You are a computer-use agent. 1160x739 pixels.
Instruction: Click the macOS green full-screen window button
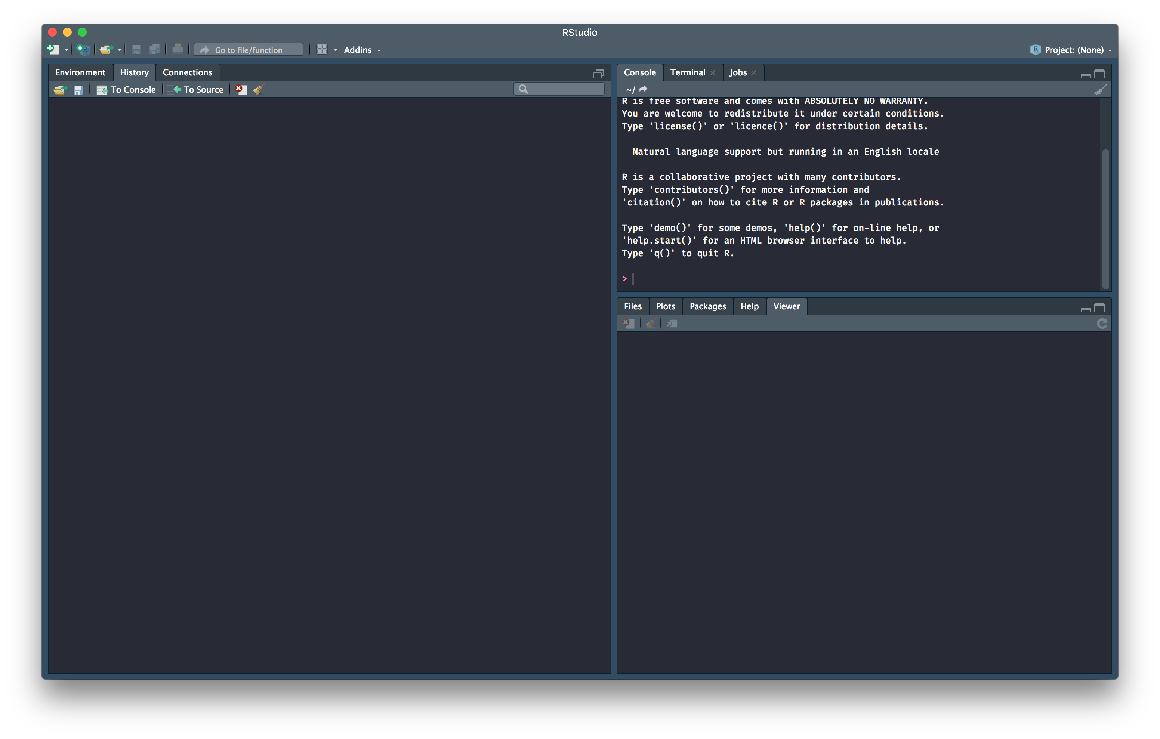[82, 32]
